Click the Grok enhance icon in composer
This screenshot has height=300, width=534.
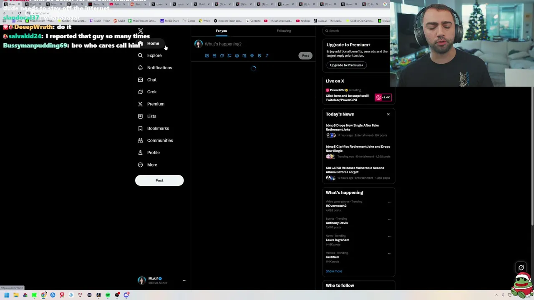coord(222,55)
